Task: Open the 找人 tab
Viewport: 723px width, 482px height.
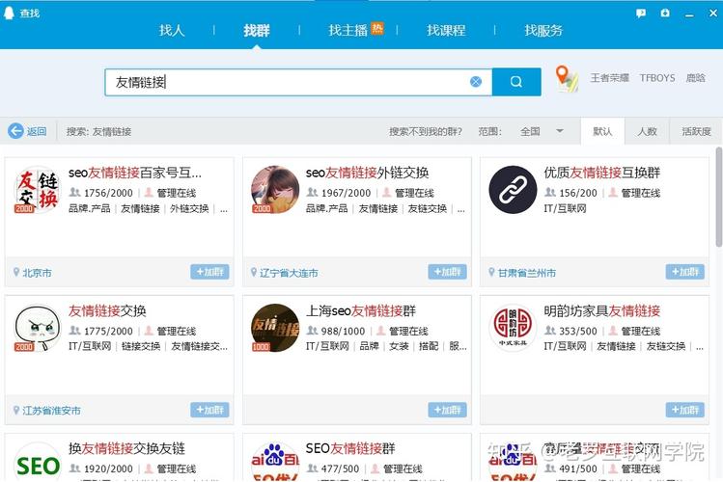Action: 172,31
